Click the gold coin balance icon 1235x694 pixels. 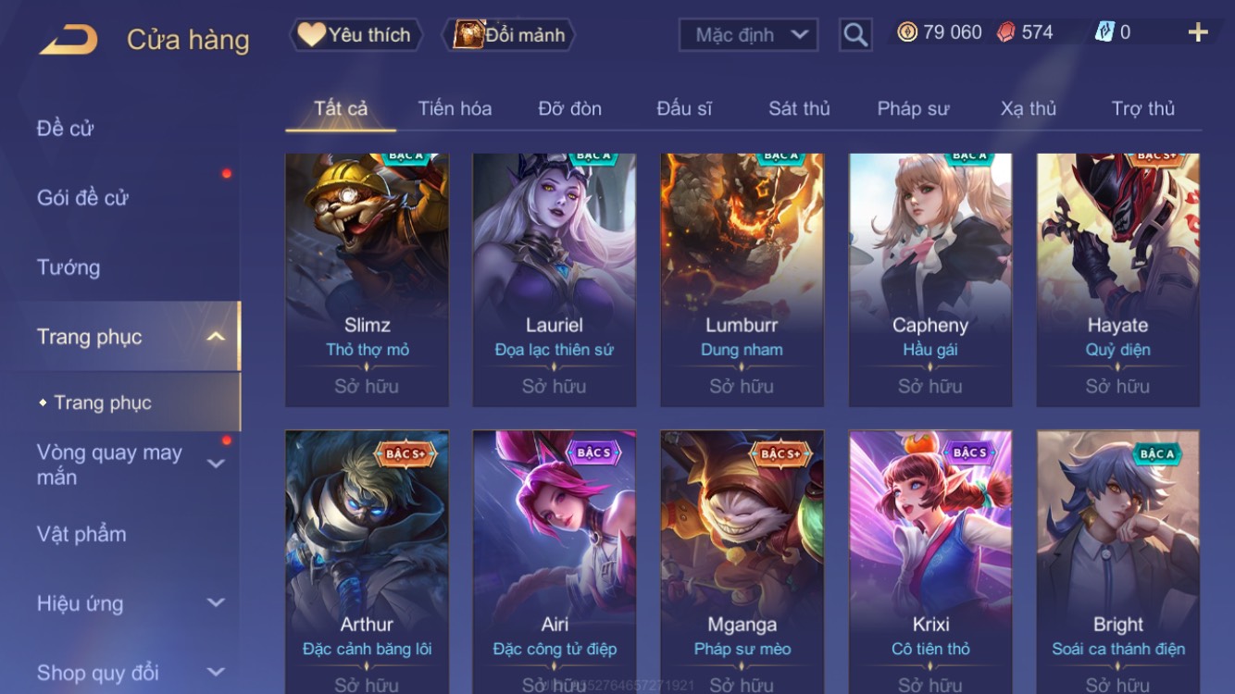907,32
